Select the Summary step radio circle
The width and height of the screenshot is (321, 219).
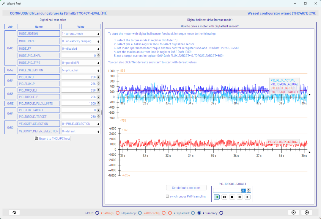click(221, 213)
